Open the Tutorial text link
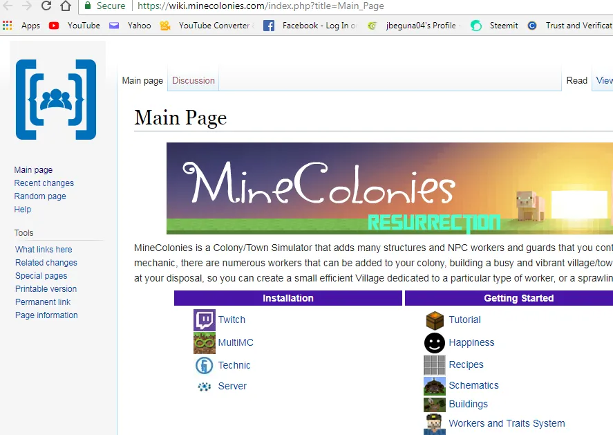The image size is (613, 435). 464,320
